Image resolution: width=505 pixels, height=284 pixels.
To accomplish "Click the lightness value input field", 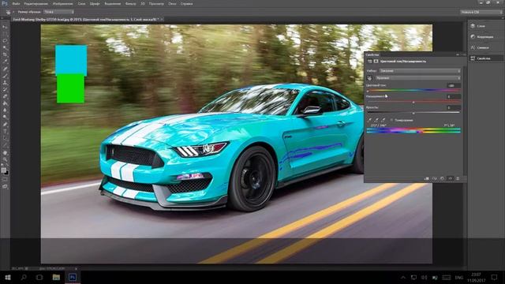I will 454,107.
